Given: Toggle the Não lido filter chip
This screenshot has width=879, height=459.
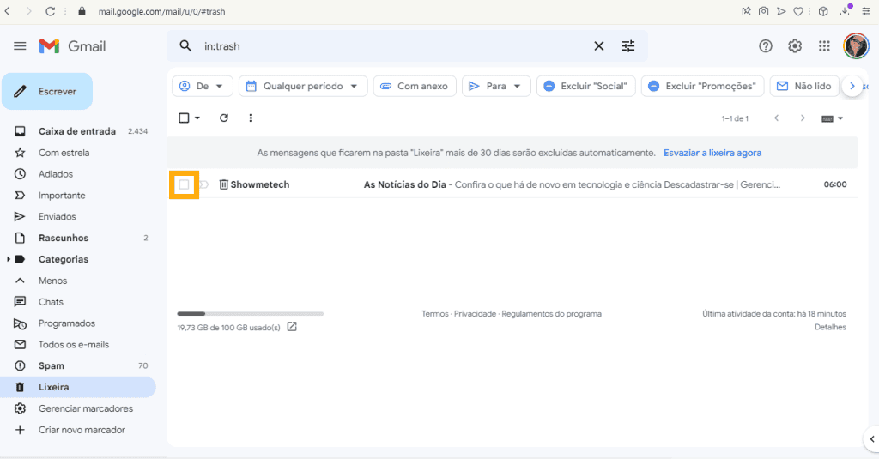Looking at the screenshot, I should pos(804,86).
